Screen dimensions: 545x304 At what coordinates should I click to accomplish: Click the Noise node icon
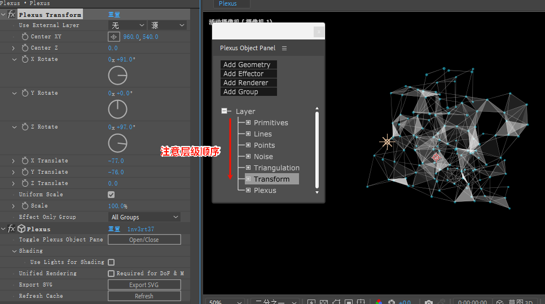[x=248, y=156]
